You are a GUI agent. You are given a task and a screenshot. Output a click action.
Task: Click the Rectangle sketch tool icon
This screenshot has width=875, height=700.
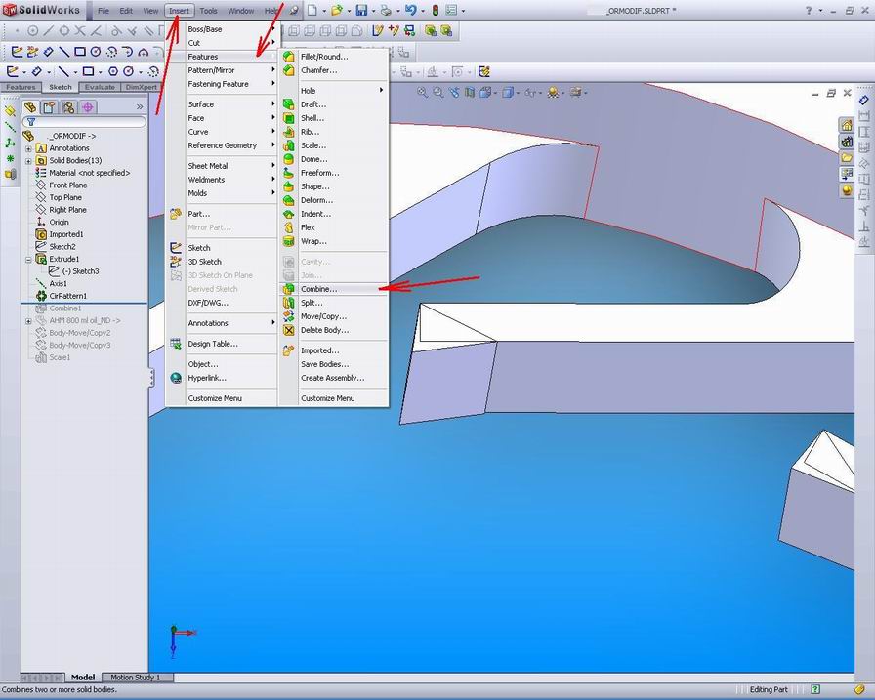pyautogui.click(x=80, y=52)
